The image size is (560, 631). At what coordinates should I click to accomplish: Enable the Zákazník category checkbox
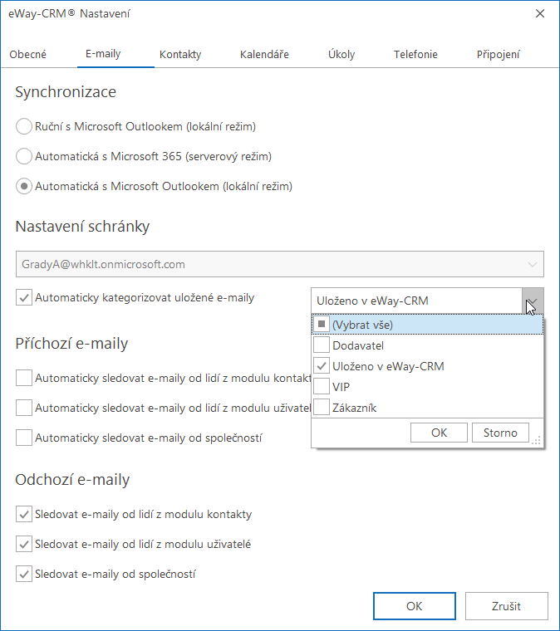point(322,408)
